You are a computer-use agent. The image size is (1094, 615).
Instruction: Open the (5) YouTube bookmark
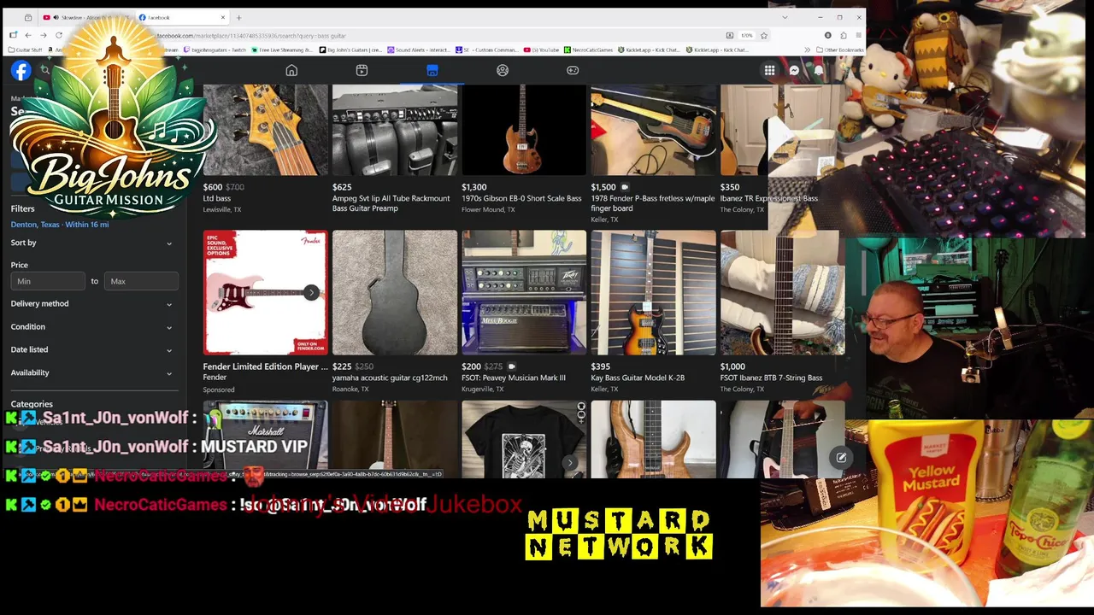point(541,50)
